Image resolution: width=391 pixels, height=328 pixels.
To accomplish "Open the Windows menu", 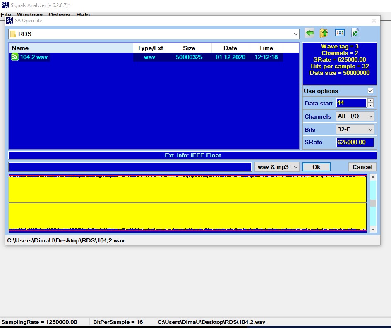I will pyautogui.click(x=30, y=14).
